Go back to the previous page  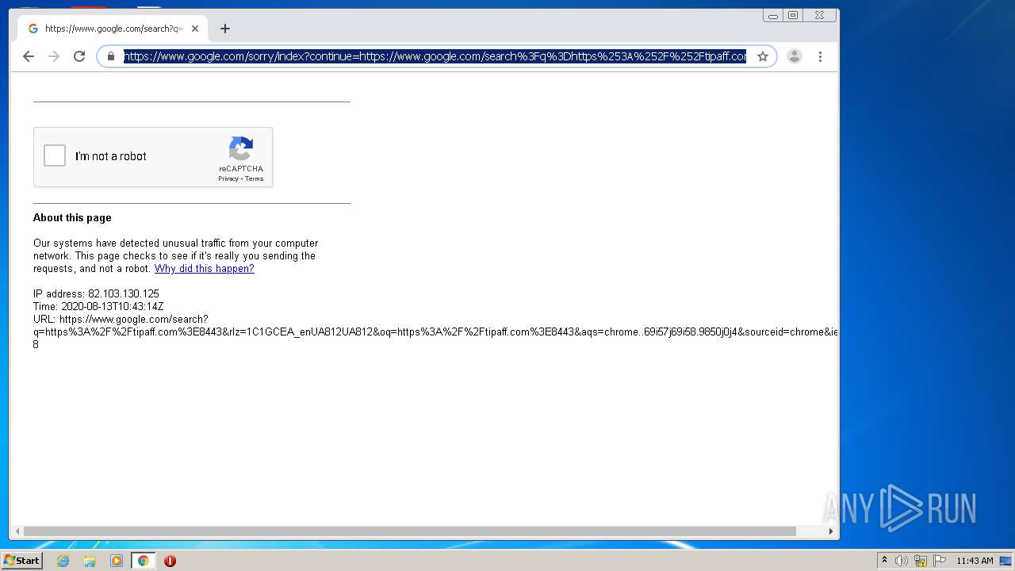pos(29,56)
